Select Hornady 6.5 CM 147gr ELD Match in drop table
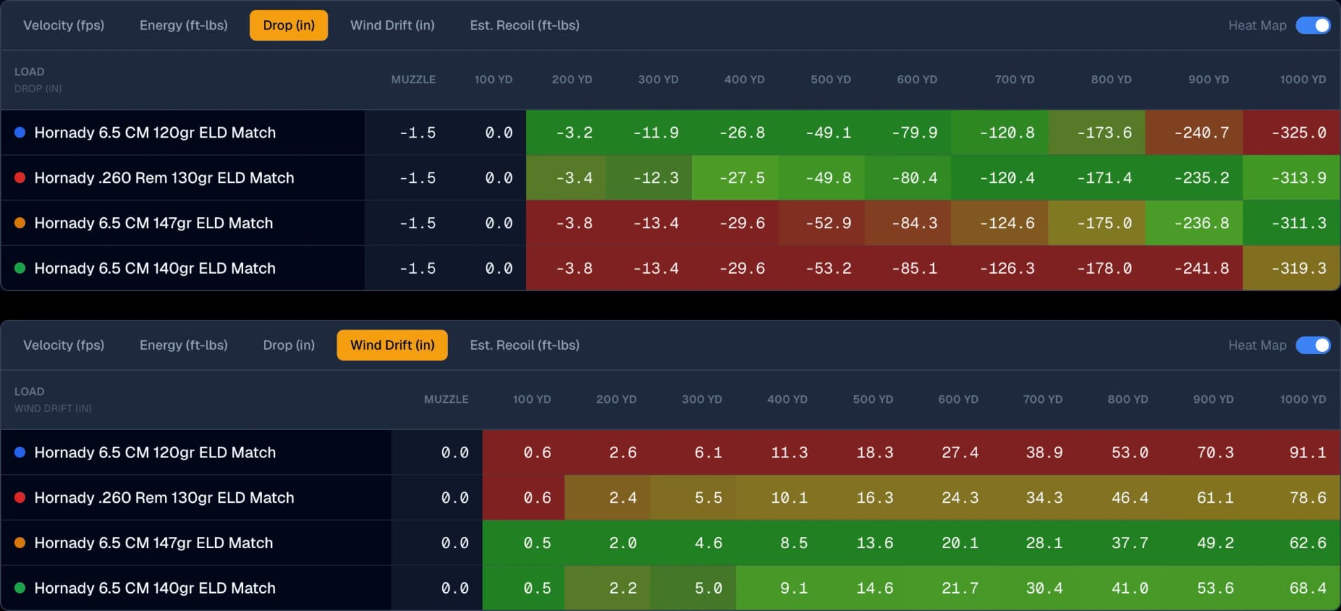1341x611 pixels. (x=154, y=223)
